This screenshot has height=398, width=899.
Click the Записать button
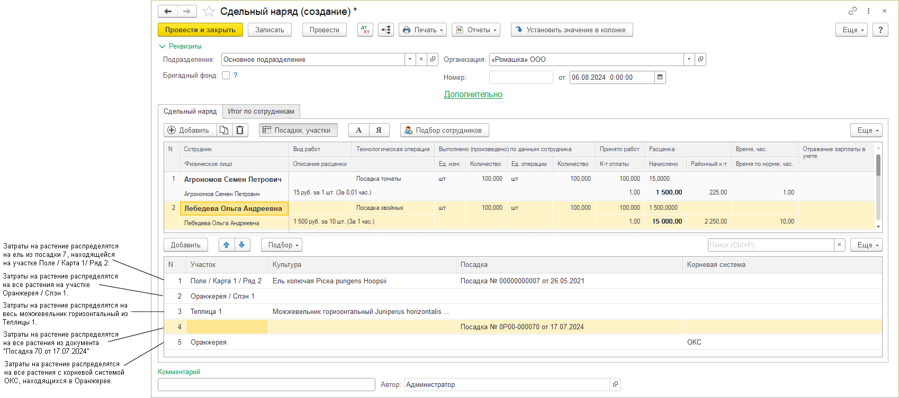[269, 30]
